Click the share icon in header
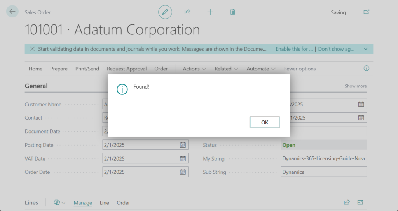This screenshot has width=398, height=211. pos(187,12)
